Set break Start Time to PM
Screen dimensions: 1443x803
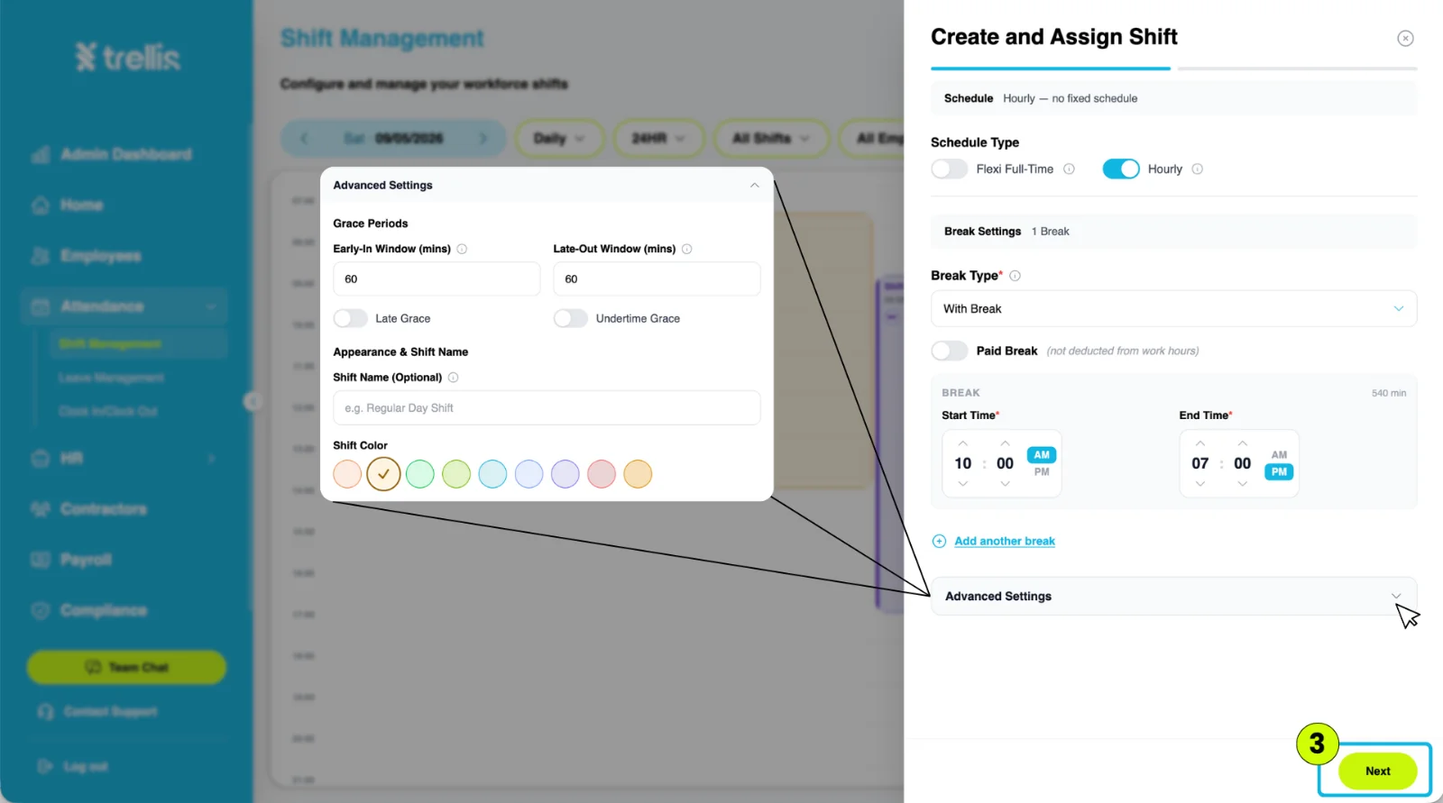pyautogui.click(x=1042, y=472)
